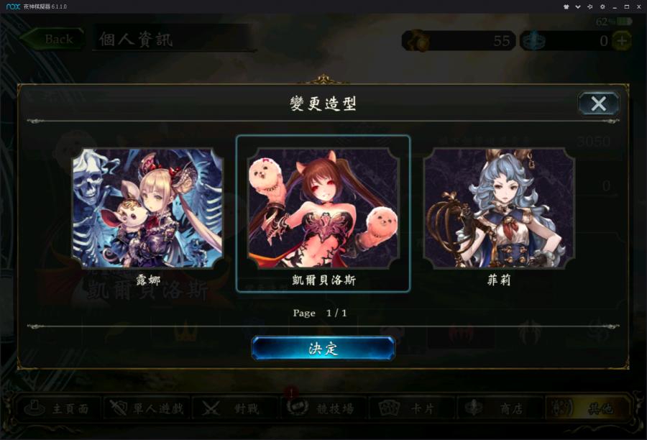This screenshot has height=440, width=647.
Task: Add crystals with the plus icon
Action: (622, 41)
